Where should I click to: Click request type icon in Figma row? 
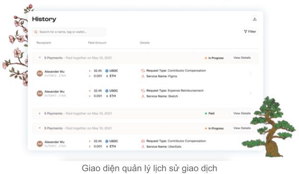[x=143, y=71]
